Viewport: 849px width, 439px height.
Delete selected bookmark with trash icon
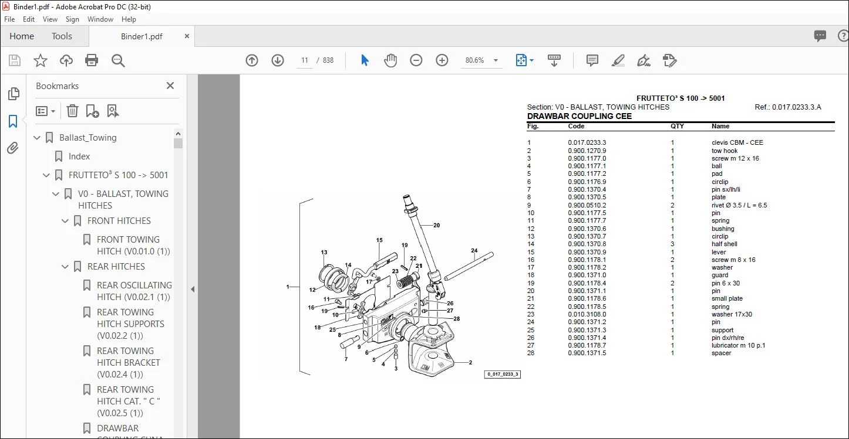click(72, 111)
